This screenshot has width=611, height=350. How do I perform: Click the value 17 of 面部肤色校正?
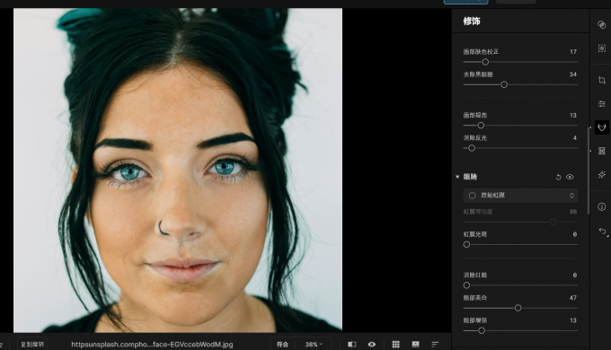tap(573, 52)
